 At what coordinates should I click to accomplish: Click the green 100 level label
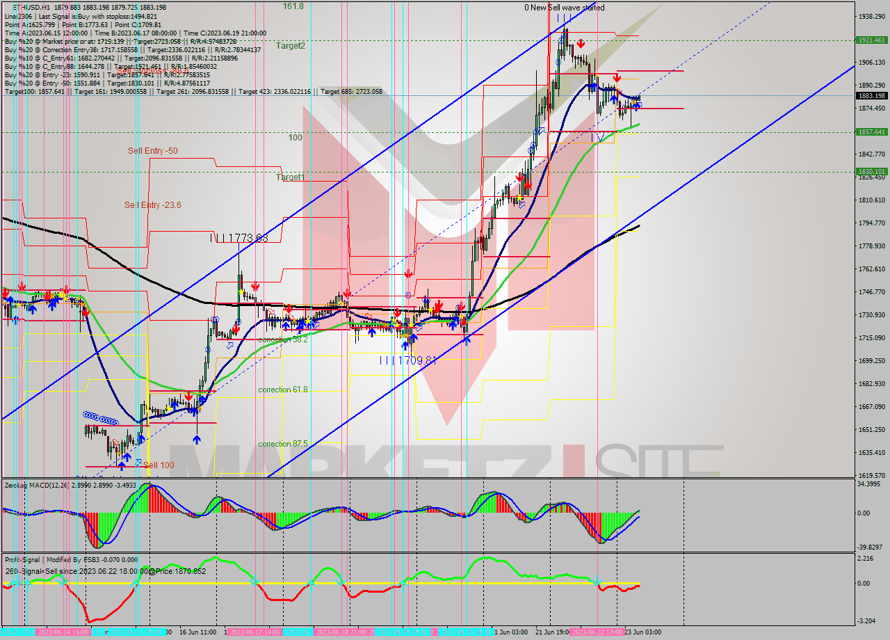(x=296, y=138)
